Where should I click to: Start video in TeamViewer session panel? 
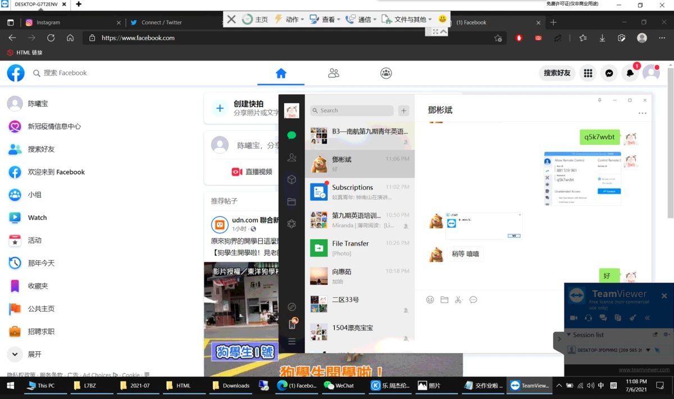point(573,318)
